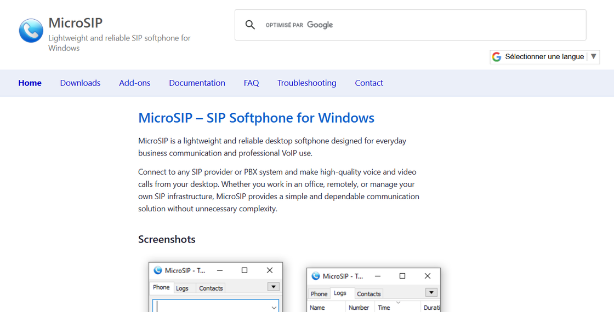Open the FAQ page
614x312 pixels.
pos(252,83)
